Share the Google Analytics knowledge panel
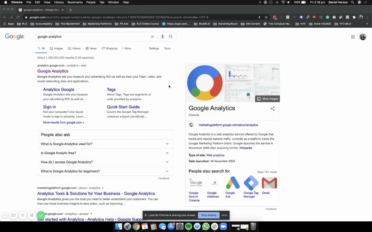The height and width of the screenshot is (232, 372). (x=272, y=108)
